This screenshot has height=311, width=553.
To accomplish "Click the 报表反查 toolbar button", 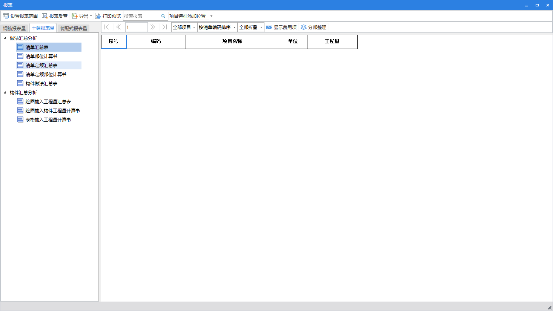I will click(x=55, y=16).
